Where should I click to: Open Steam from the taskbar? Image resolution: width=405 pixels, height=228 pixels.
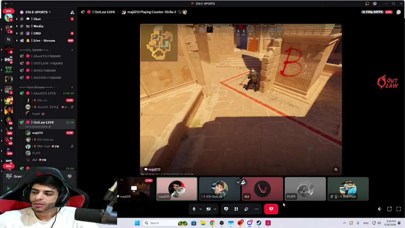tap(259, 223)
